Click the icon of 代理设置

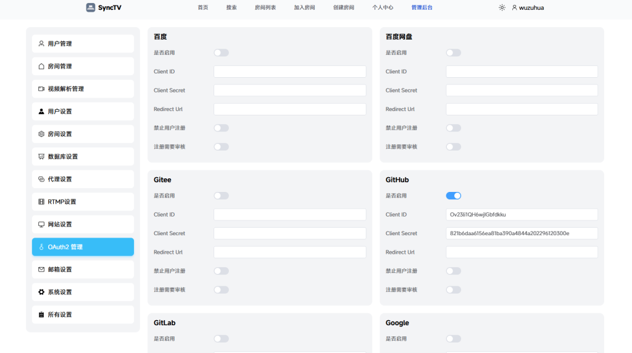(x=41, y=179)
